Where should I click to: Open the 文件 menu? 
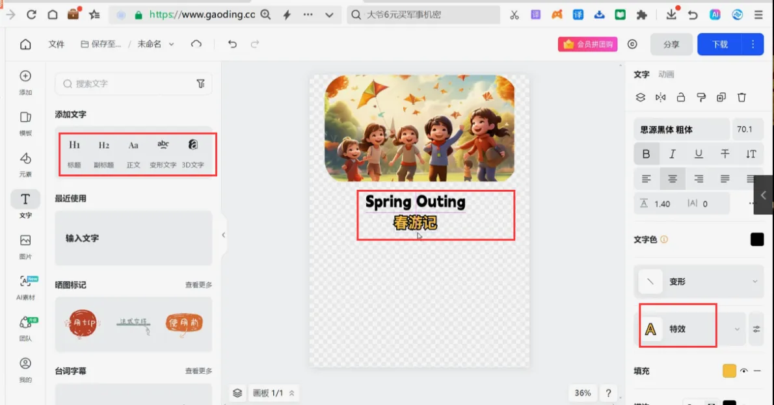tap(57, 44)
